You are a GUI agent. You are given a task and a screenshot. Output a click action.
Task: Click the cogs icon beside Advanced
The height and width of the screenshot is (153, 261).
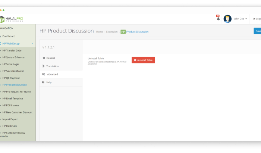point(44,74)
